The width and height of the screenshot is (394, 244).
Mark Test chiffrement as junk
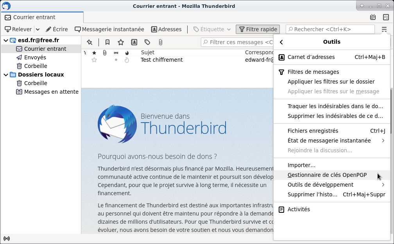point(127,60)
